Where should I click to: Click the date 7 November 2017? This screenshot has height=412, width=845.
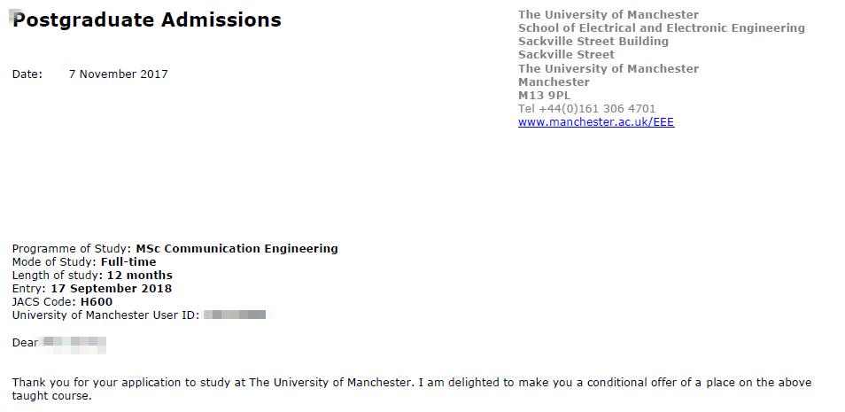[118, 74]
